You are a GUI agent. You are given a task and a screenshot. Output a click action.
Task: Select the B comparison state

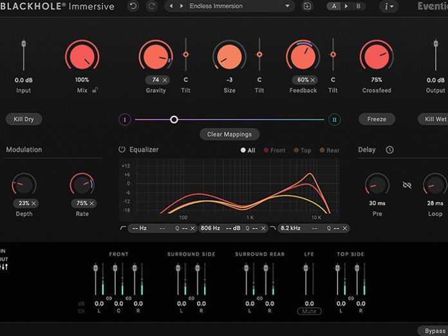coord(359,6)
